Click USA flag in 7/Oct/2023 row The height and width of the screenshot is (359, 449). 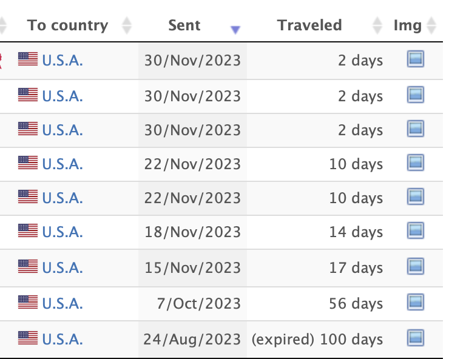tap(28, 302)
